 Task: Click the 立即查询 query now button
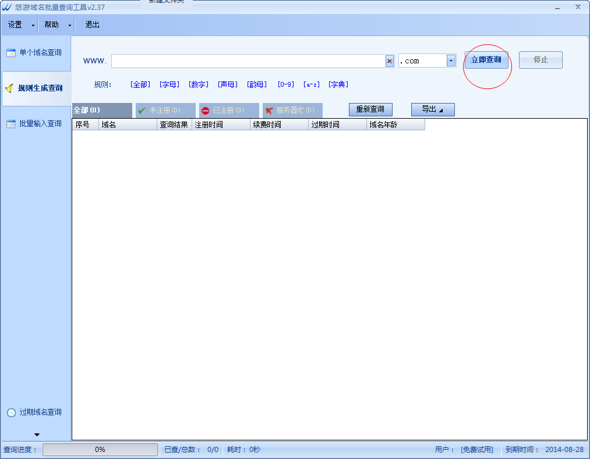(x=486, y=60)
